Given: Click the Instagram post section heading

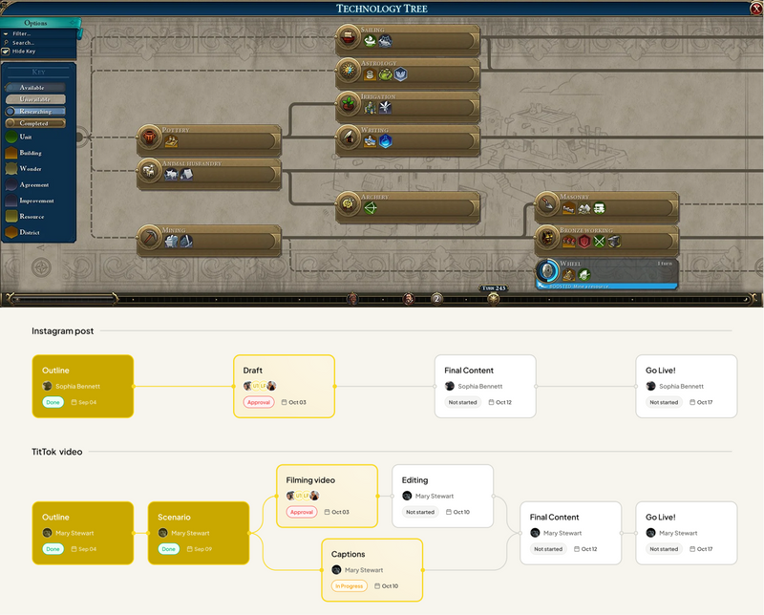Looking at the screenshot, I should coord(62,330).
